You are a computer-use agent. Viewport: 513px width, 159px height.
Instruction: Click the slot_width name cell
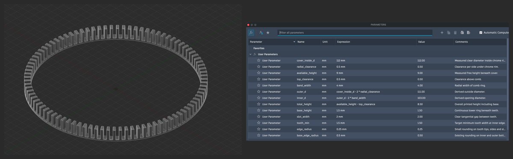304,117
